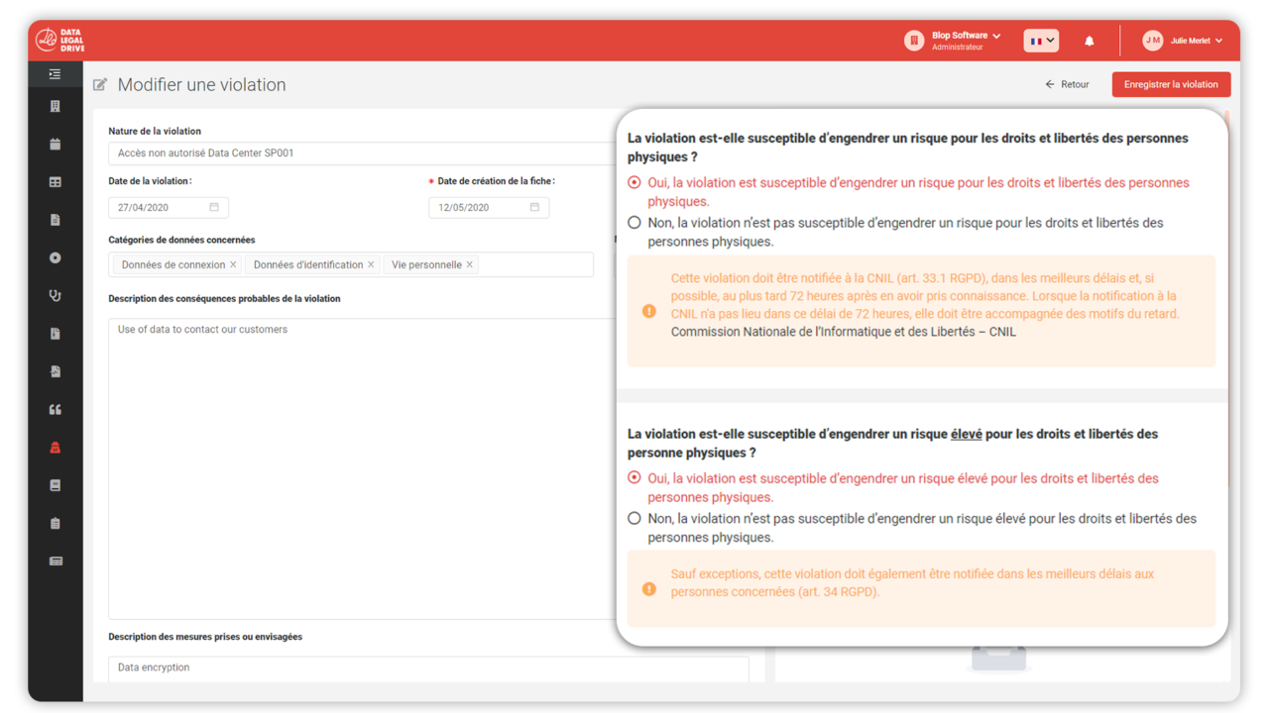Open the circle disc icon in sidebar
Image resolution: width=1269 pixels, height=713 pixels.
point(55,257)
